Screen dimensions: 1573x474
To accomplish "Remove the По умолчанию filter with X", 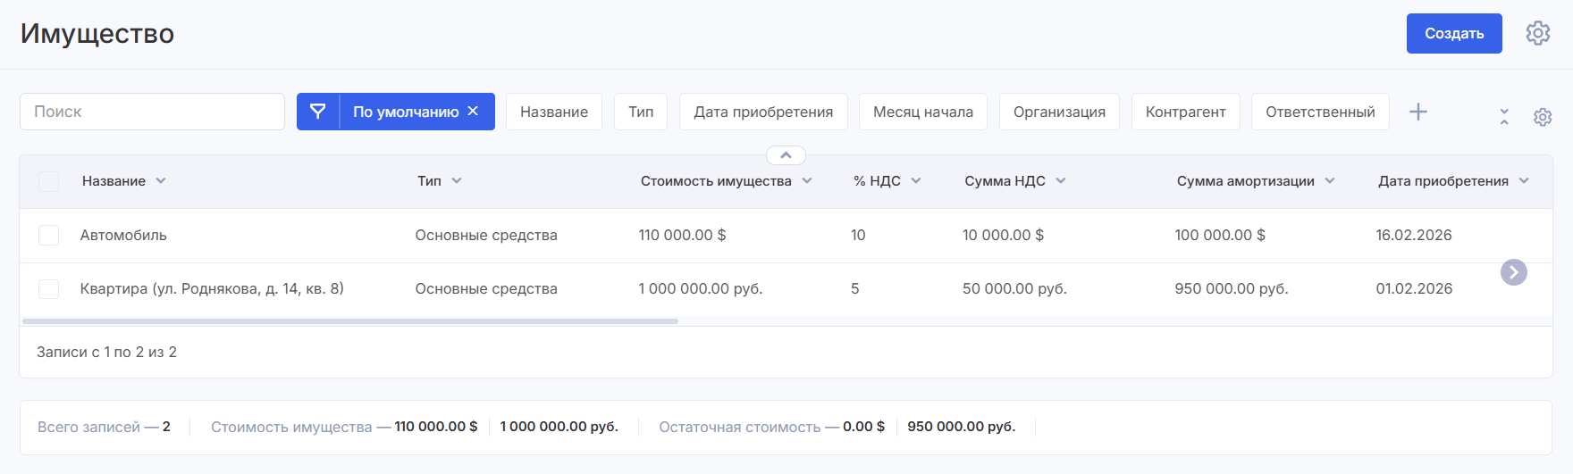I will [x=473, y=112].
